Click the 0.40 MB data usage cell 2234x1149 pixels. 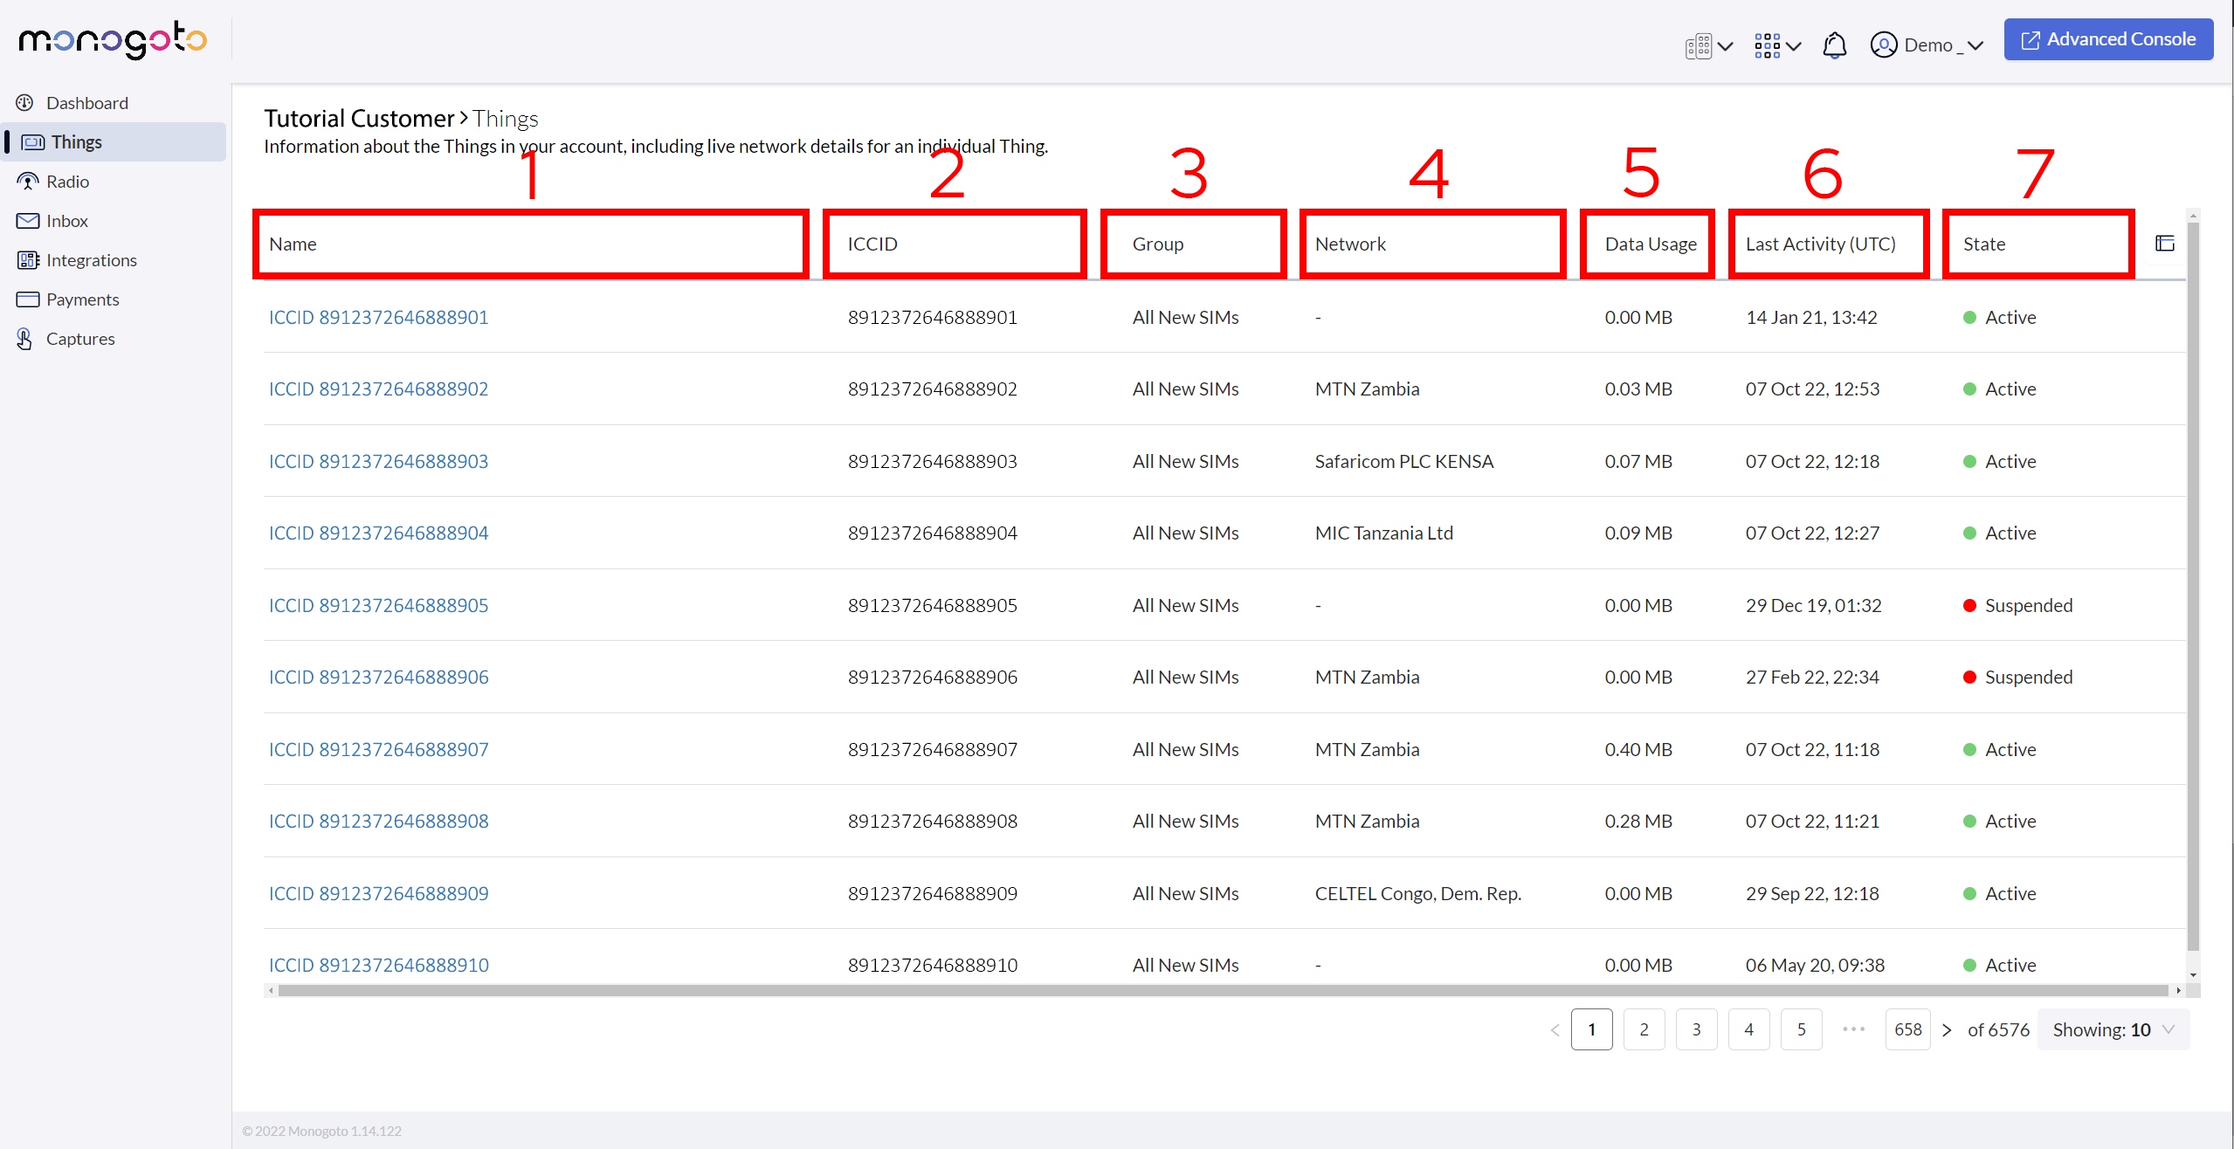tap(1638, 750)
